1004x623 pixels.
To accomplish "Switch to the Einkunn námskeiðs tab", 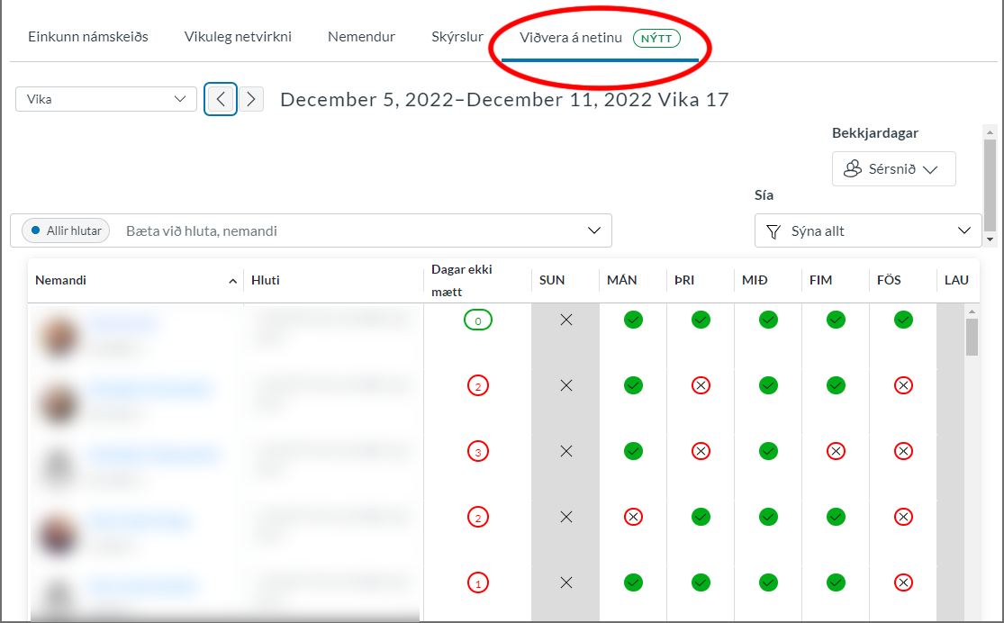I will 88,37.
